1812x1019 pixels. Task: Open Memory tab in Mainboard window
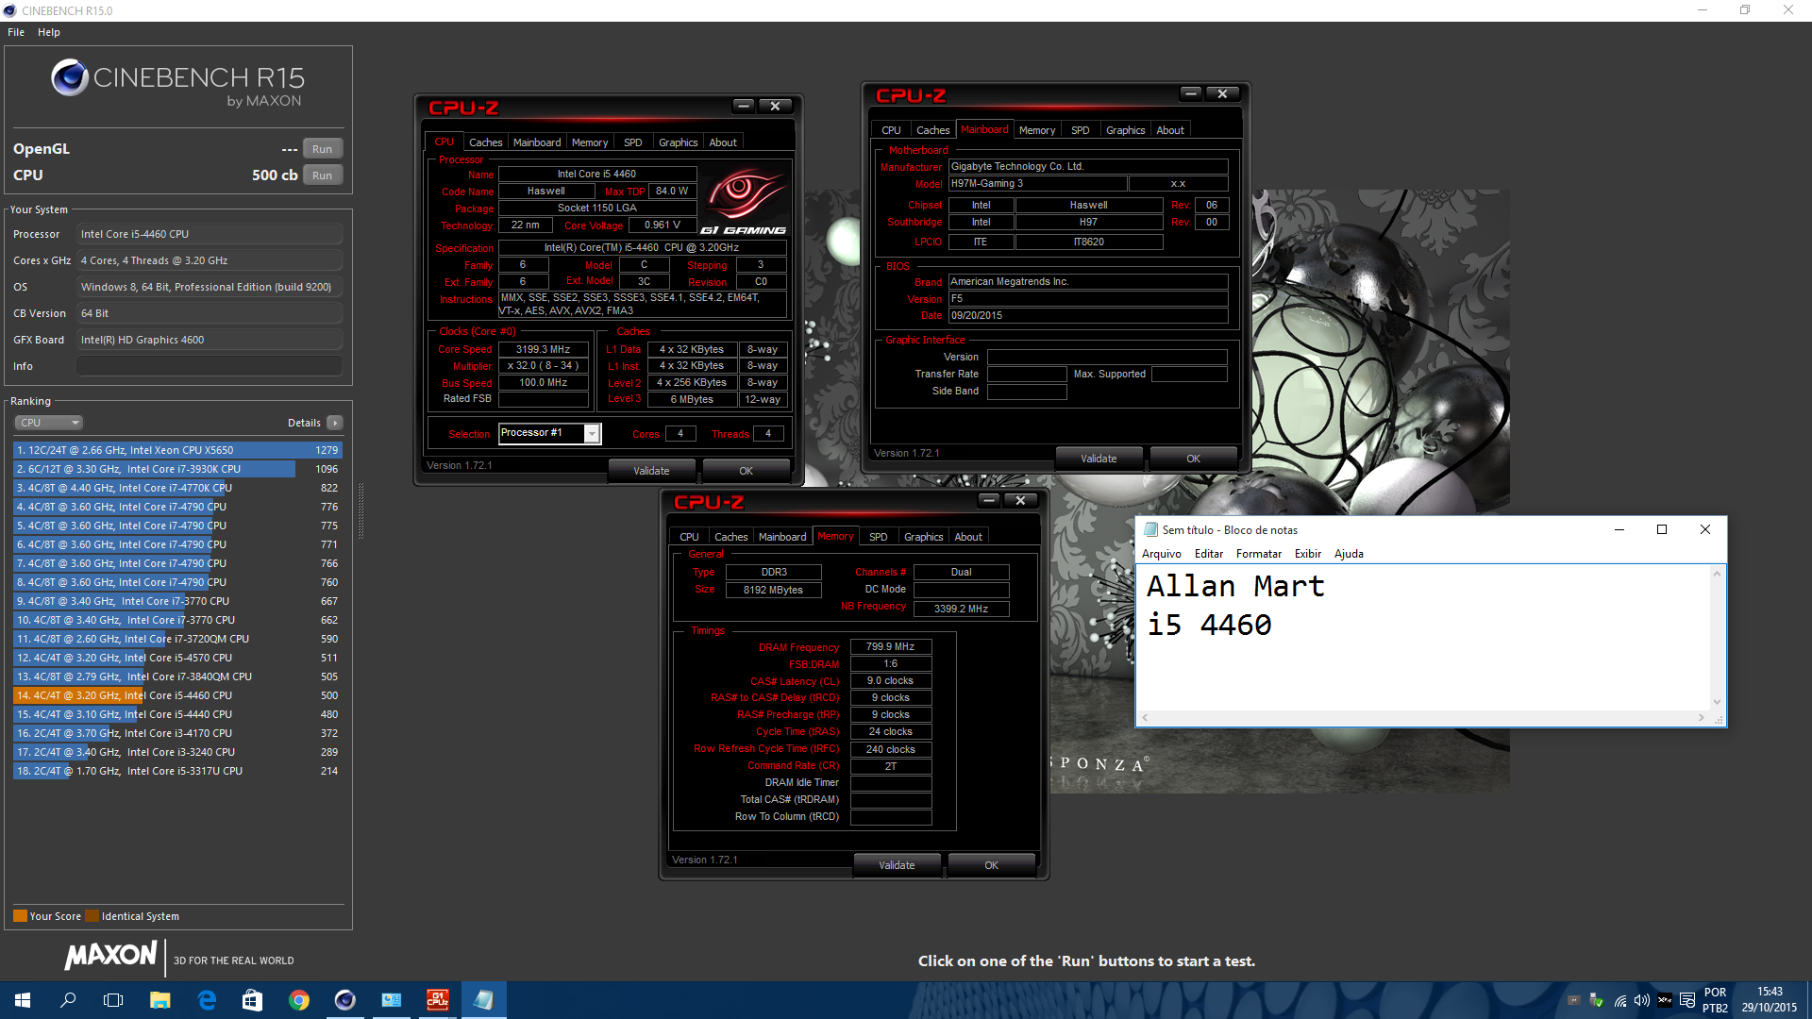click(1037, 130)
